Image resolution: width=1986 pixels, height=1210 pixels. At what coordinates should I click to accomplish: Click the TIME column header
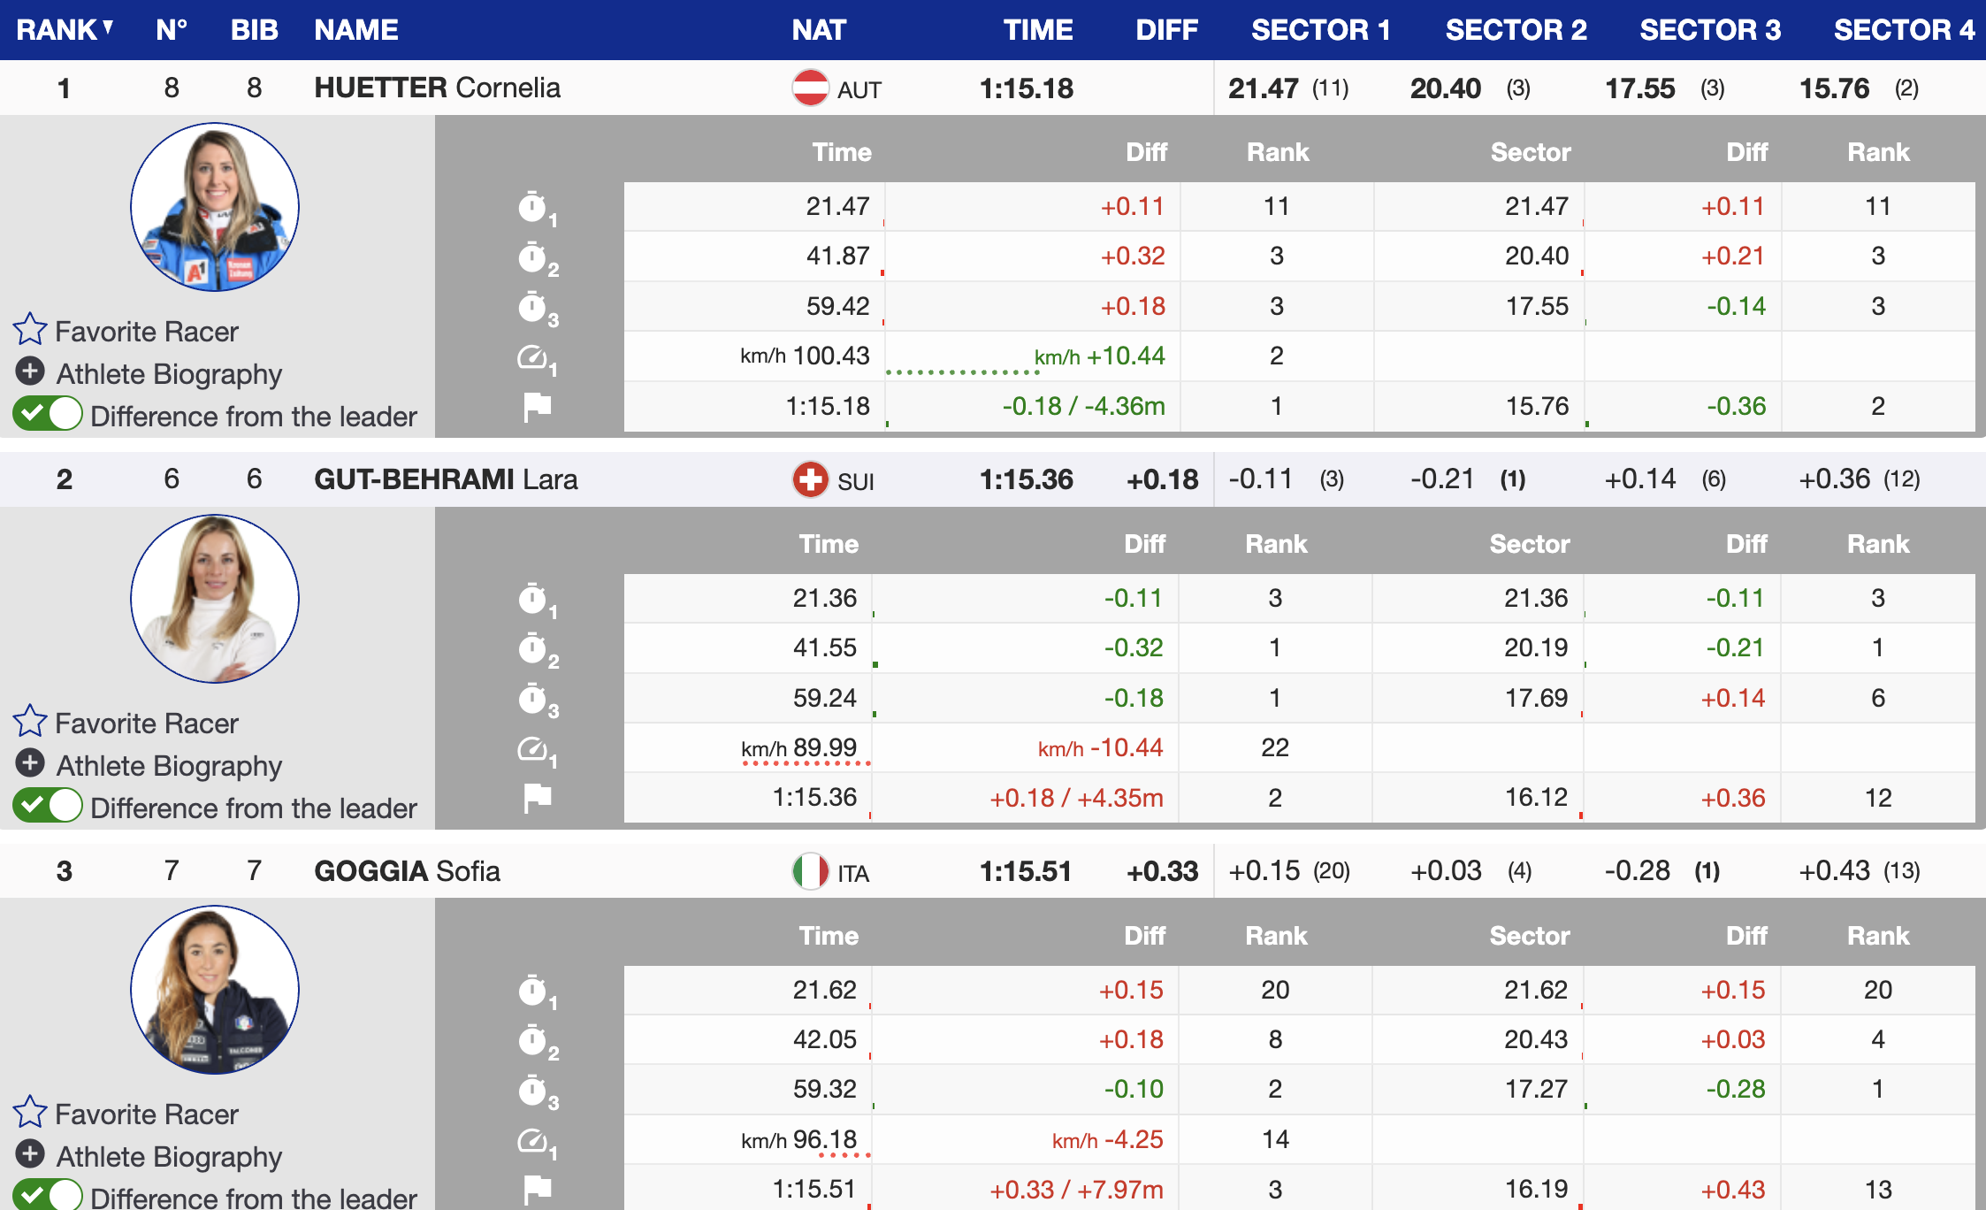click(x=1037, y=30)
